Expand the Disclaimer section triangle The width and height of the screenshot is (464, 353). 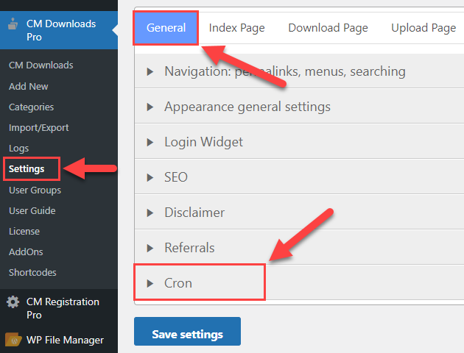pos(150,213)
